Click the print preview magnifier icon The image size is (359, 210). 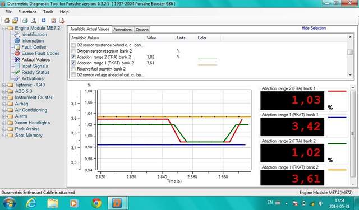[x=34, y=20]
